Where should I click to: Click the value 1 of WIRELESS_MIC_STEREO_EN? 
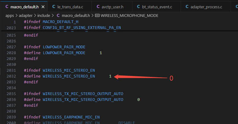point(110,76)
